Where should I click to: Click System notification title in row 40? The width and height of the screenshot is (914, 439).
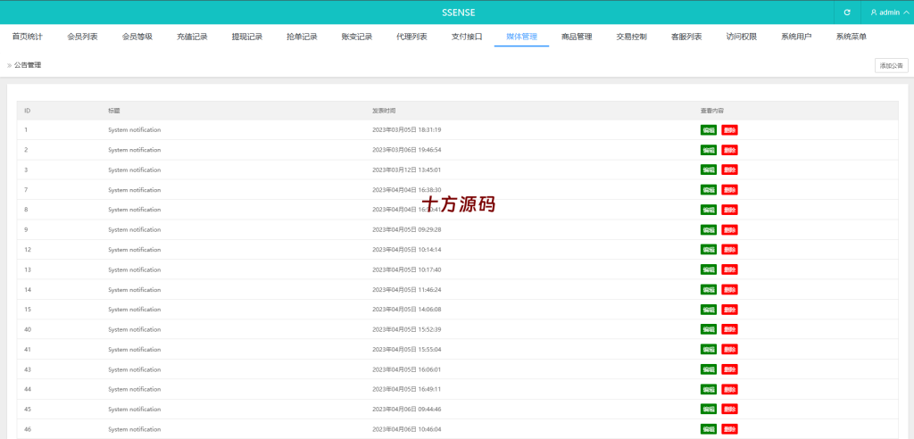tap(135, 329)
